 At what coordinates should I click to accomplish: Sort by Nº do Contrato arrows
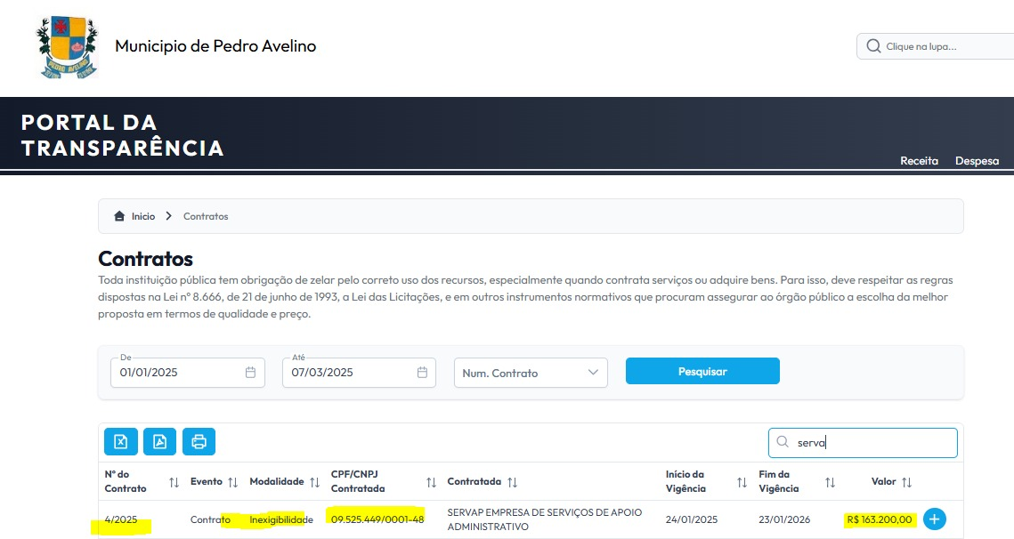pos(174,482)
